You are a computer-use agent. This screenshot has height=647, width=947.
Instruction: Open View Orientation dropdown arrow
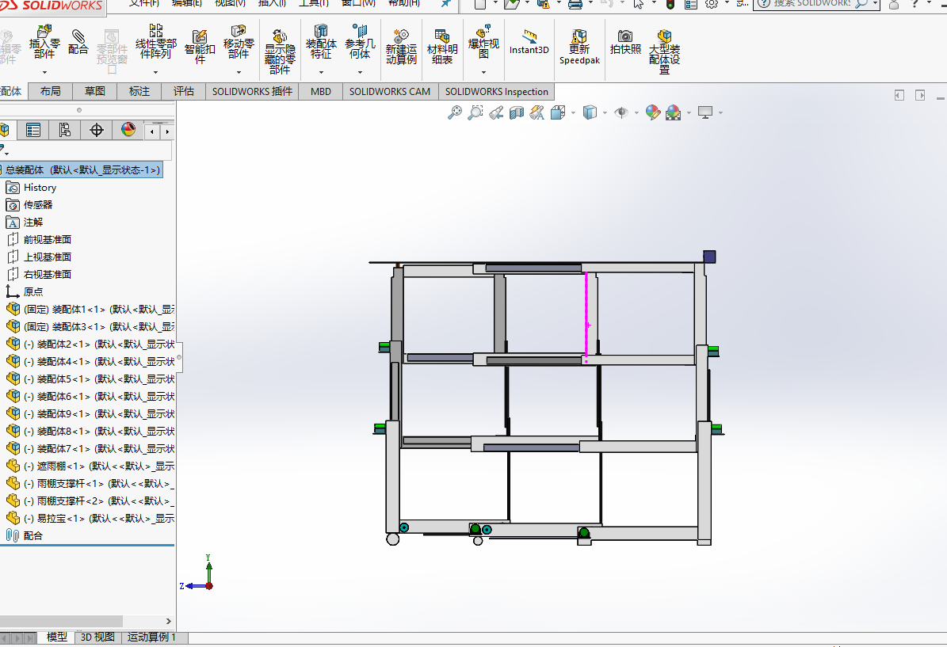[x=573, y=113]
